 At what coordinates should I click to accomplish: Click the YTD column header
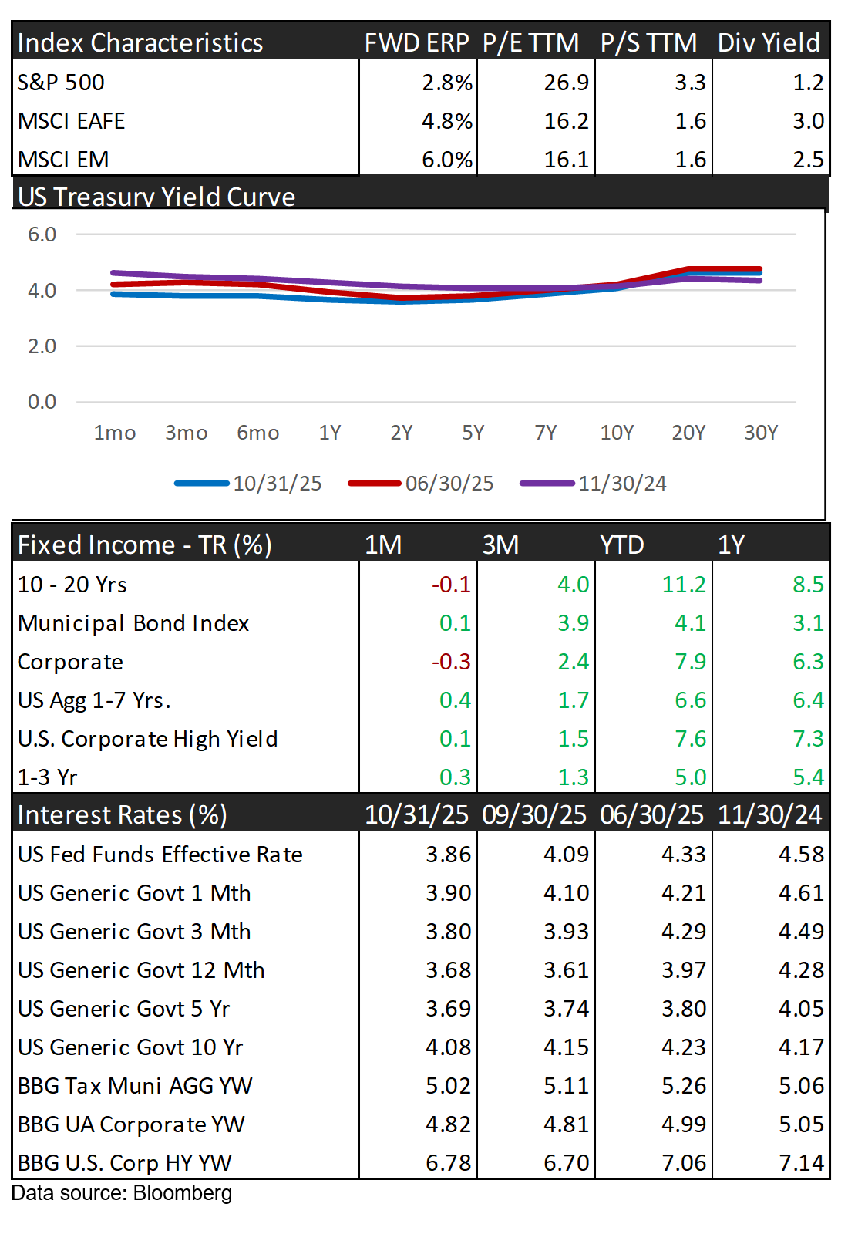pyautogui.click(x=621, y=545)
